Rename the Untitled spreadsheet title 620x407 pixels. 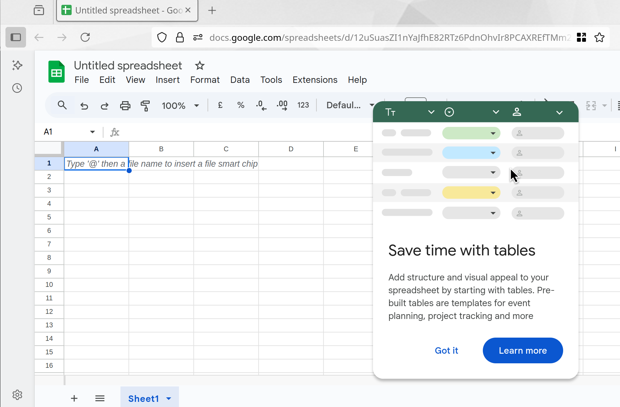point(128,66)
